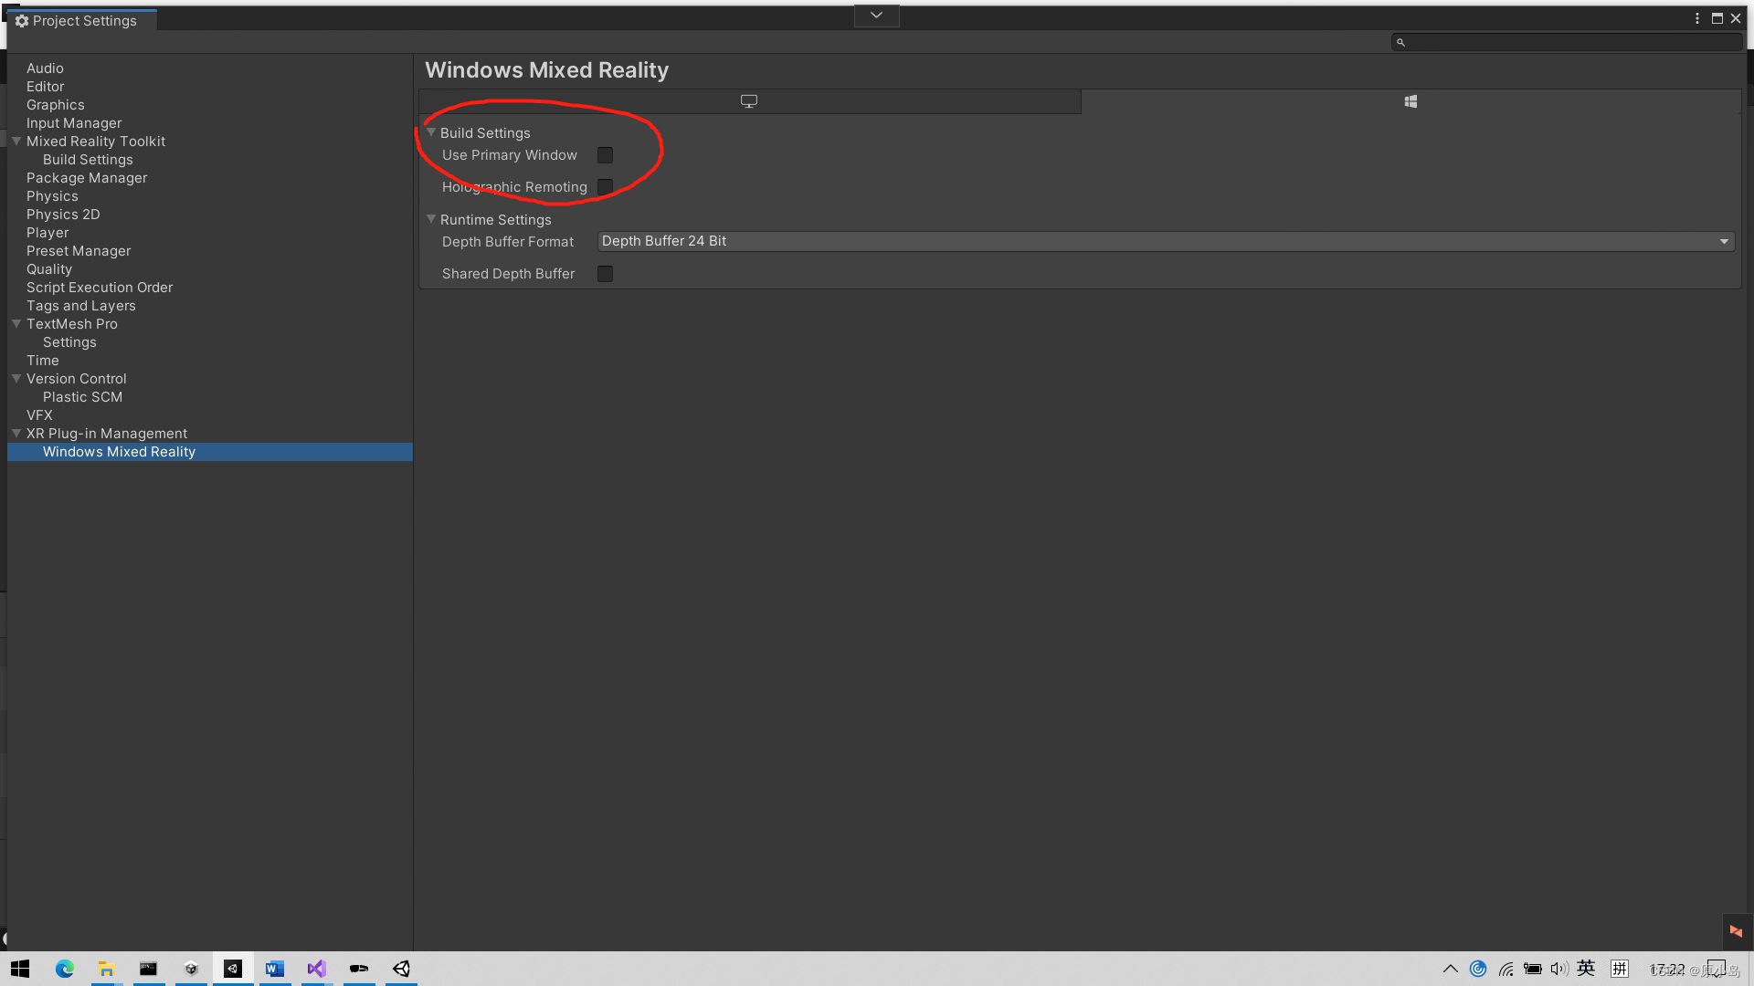Open Script Execution Order settings
This screenshot has width=1754, height=986.
[100, 288]
